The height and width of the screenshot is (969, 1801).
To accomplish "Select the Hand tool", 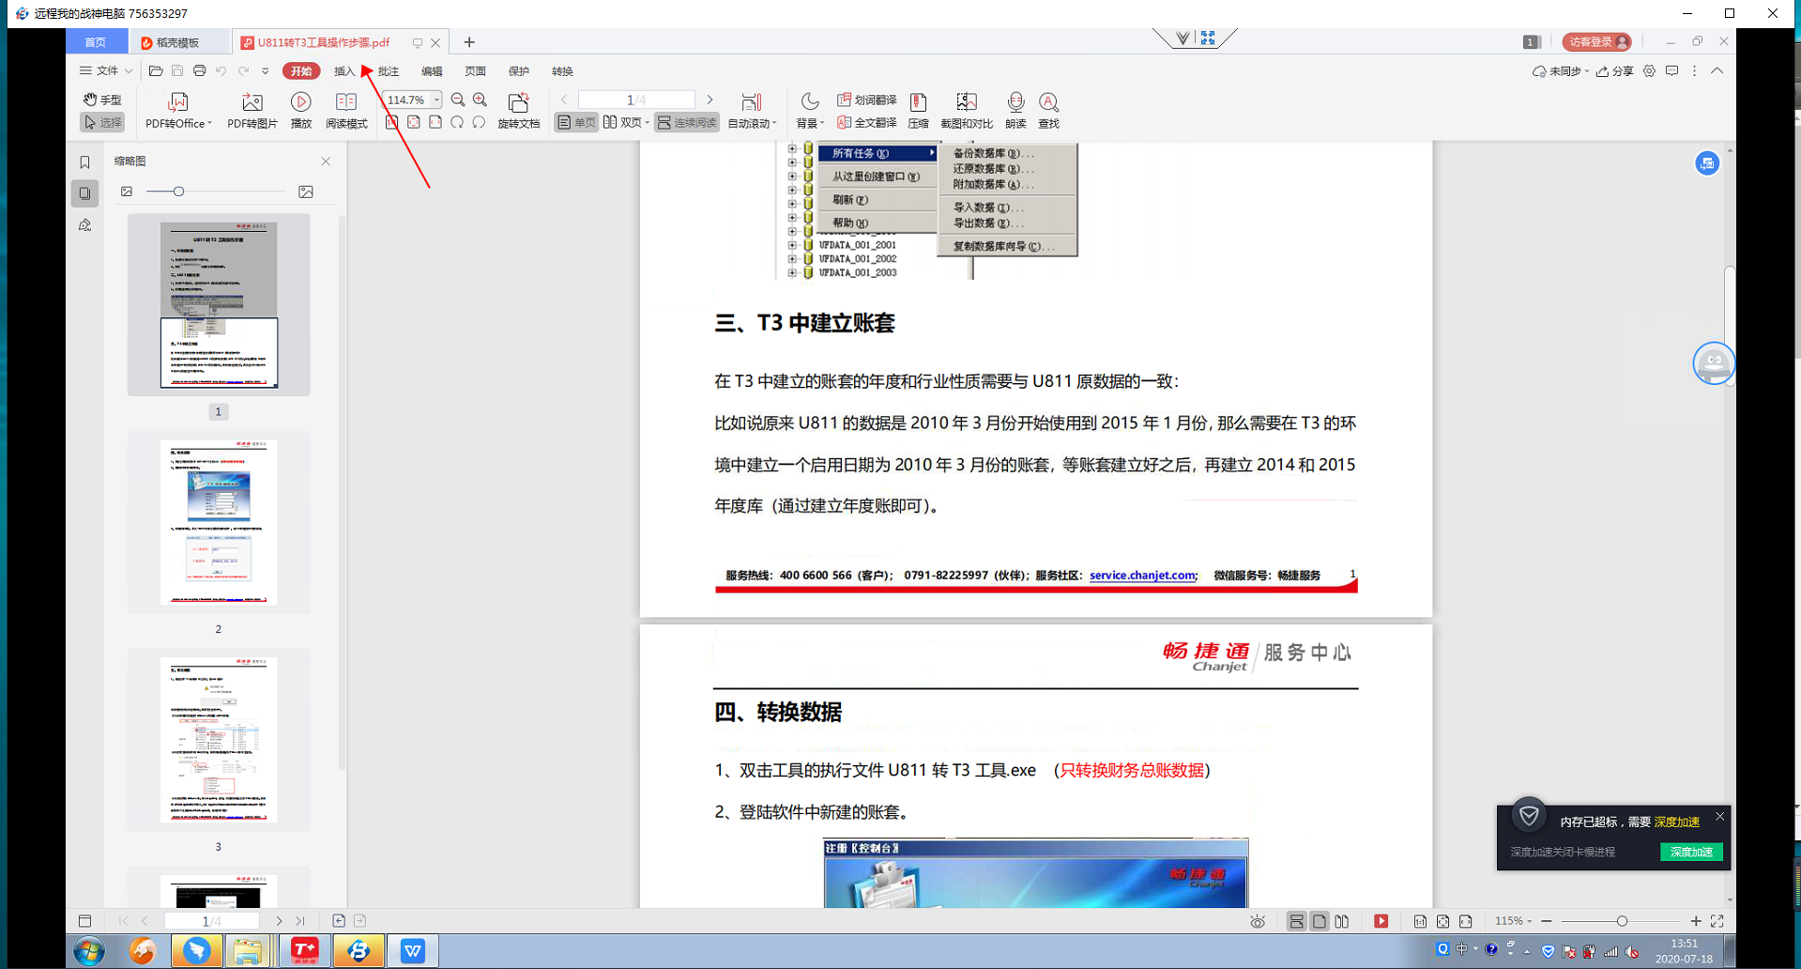I will coord(102,100).
